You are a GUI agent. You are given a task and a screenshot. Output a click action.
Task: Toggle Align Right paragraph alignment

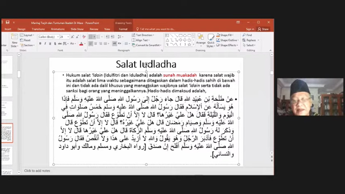coord(100,43)
